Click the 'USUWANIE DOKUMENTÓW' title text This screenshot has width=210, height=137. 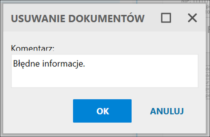click(78, 19)
